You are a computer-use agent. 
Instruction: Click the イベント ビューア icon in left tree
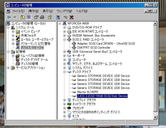click(x=18, y=31)
